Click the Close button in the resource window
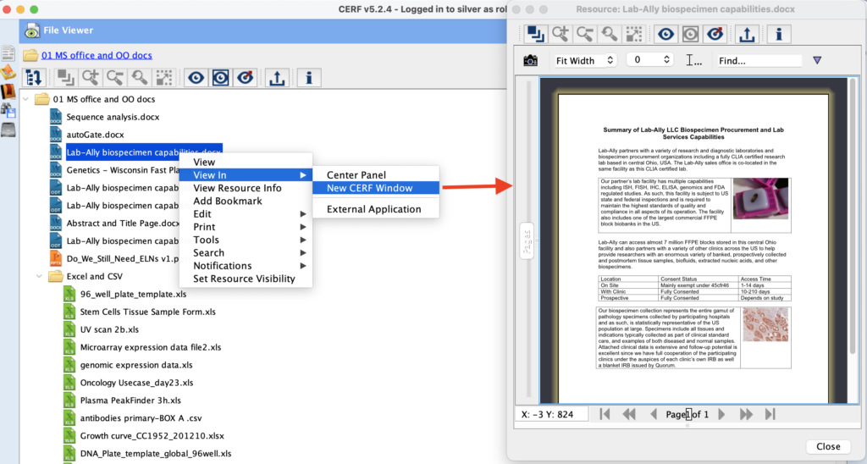This screenshot has height=464, width=867. [x=827, y=446]
